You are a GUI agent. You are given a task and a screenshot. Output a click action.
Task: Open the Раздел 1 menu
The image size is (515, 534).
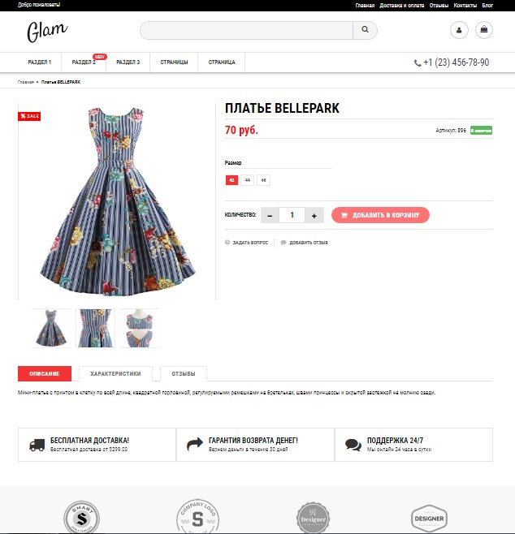[x=40, y=62]
